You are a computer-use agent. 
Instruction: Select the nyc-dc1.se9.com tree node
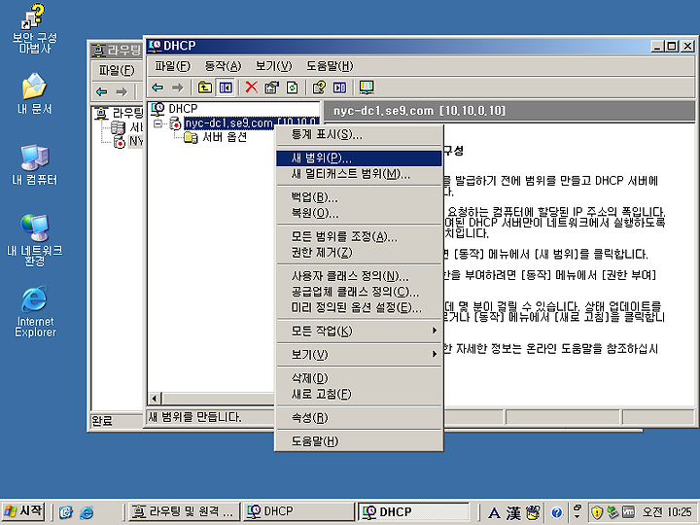(251, 122)
